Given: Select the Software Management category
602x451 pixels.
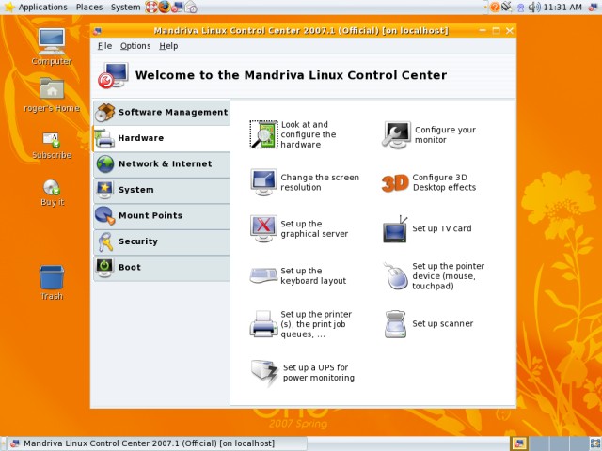Looking at the screenshot, I should (x=162, y=113).
